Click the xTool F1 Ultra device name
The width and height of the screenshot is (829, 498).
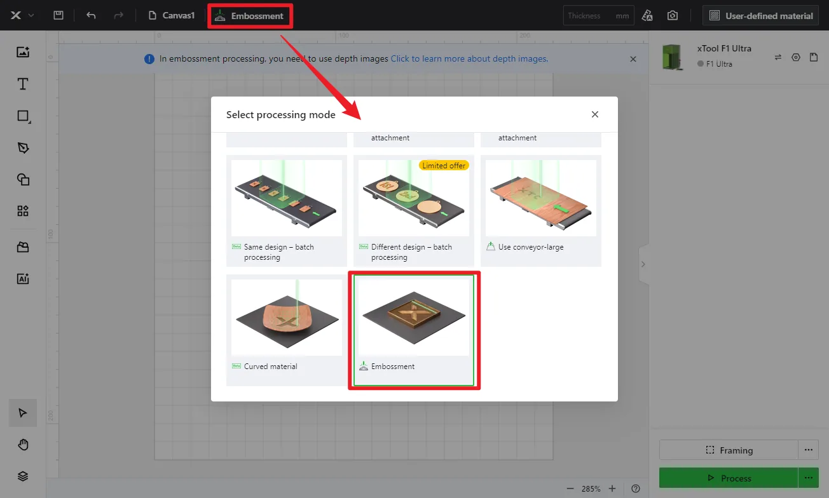[724, 48]
